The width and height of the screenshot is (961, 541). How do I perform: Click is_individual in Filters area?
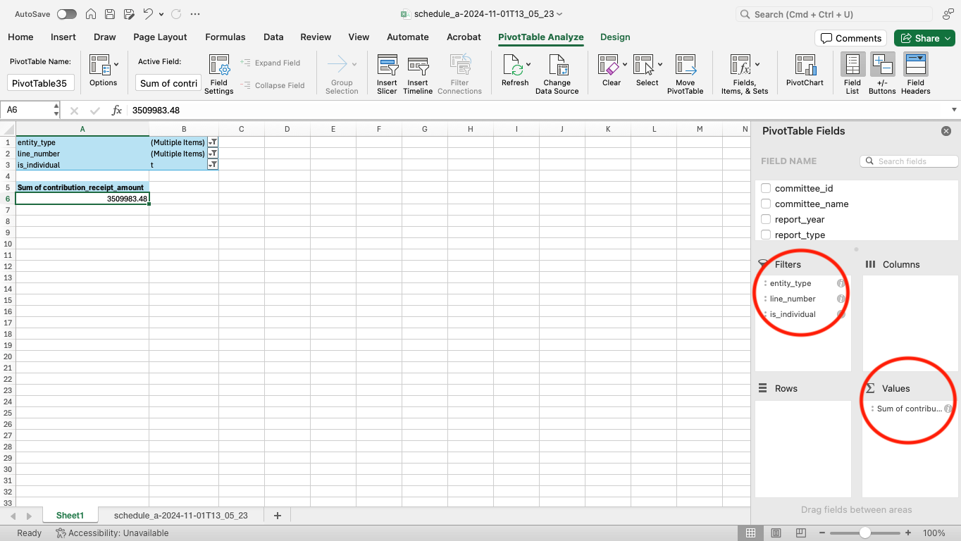793,314
